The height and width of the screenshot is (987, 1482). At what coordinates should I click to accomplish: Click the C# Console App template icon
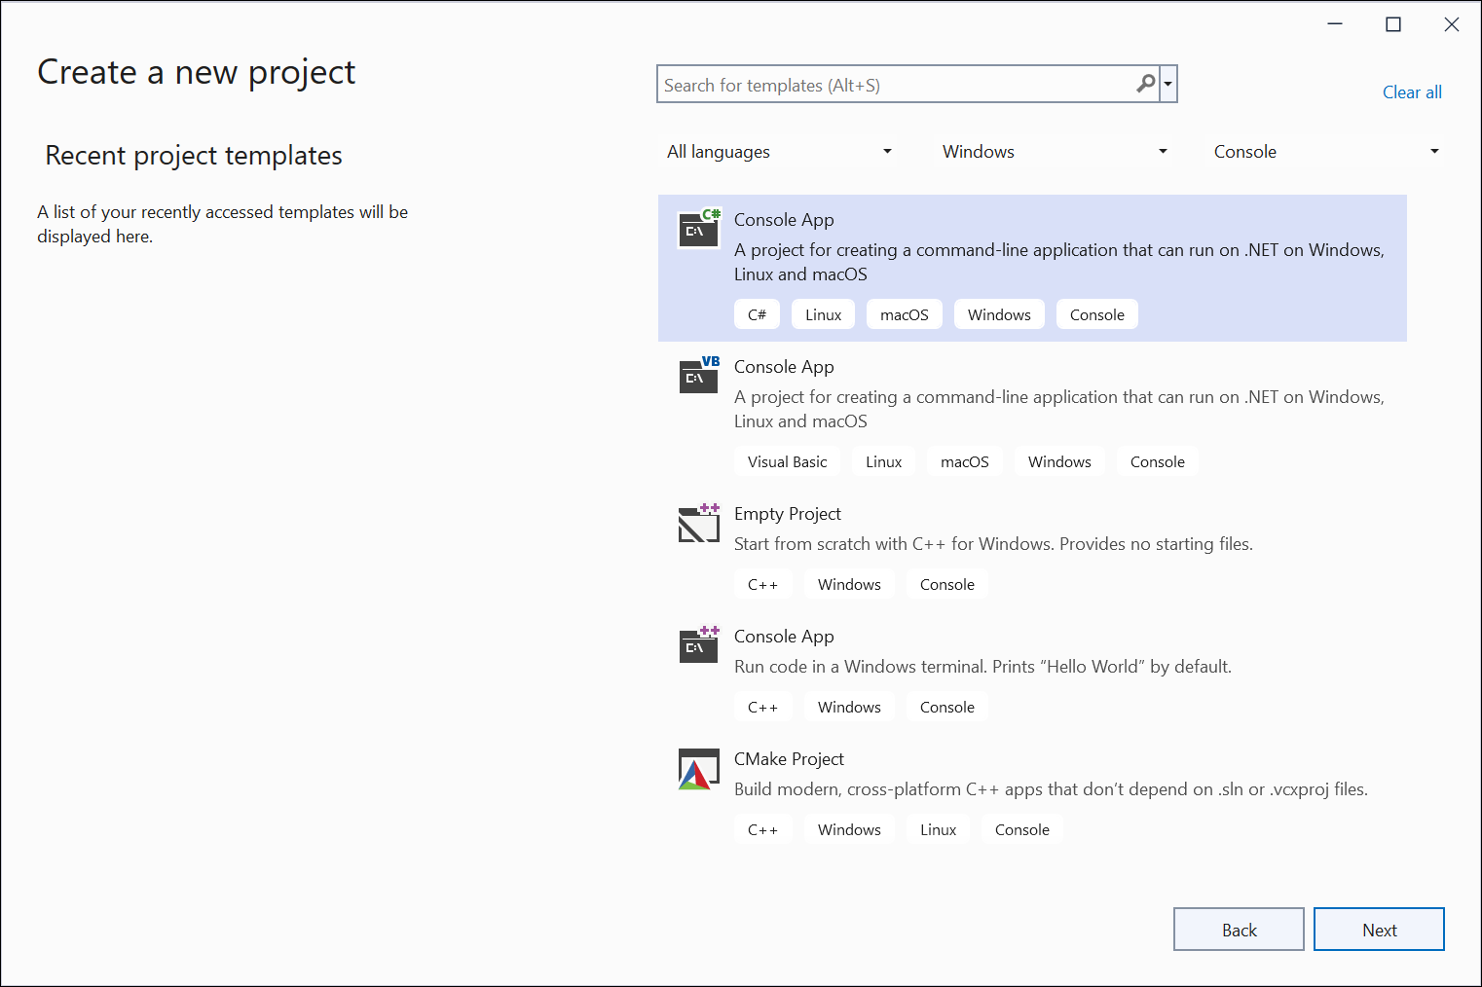pyautogui.click(x=698, y=230)
